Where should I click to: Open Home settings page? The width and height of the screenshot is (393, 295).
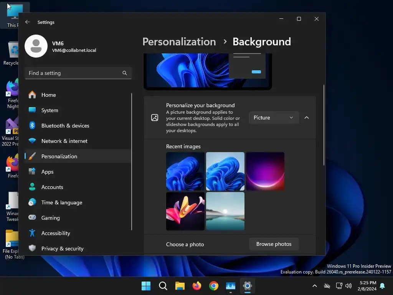coord(78,95)
